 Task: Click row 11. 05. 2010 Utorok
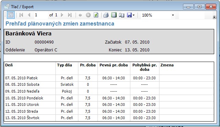[109, 105]
